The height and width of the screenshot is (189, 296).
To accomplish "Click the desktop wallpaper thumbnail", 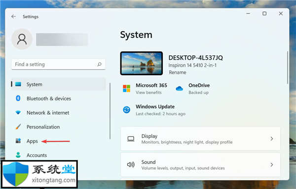I will [142, 63].
